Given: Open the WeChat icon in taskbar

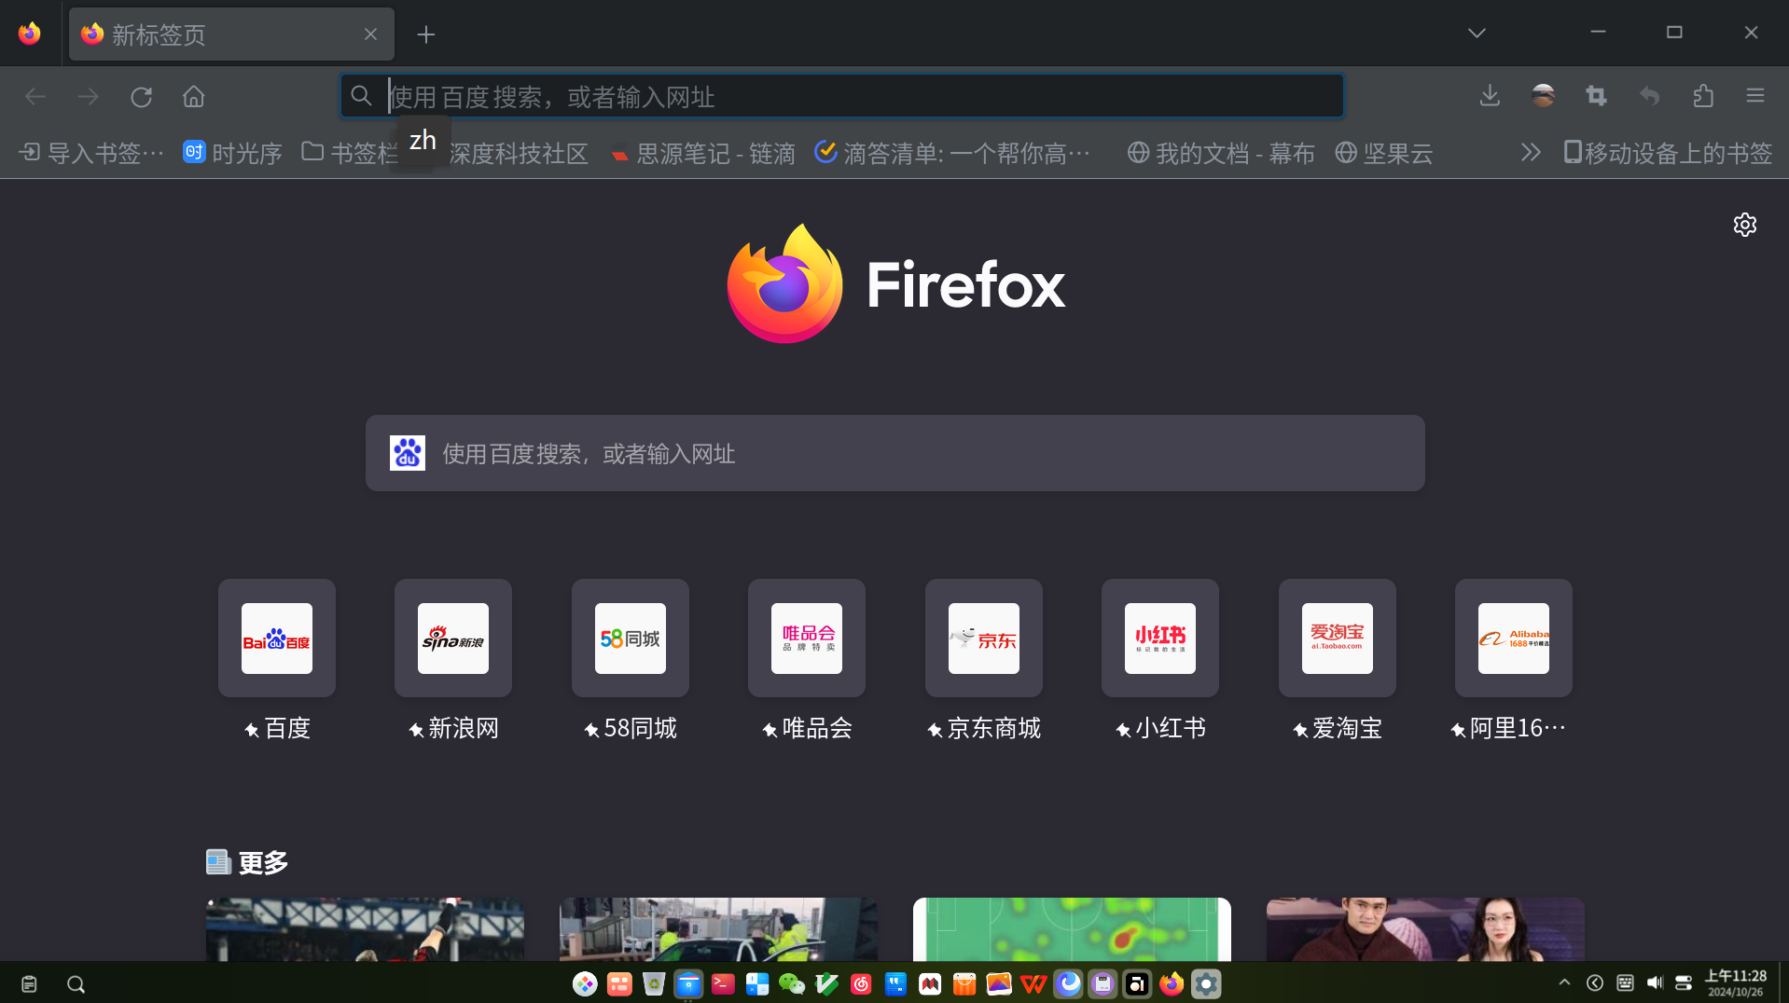Looking at the screenshot, I should (792, 983).
